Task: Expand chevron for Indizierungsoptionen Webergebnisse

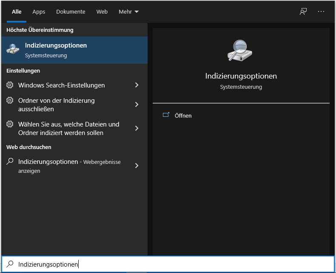Action: 137,166
